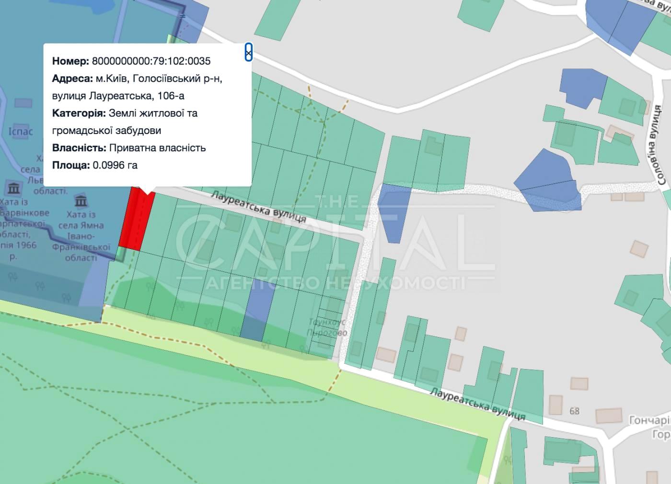The image size is (671, 484).
Task: Click the Іспас label on the map
Action: coord(21,131)
